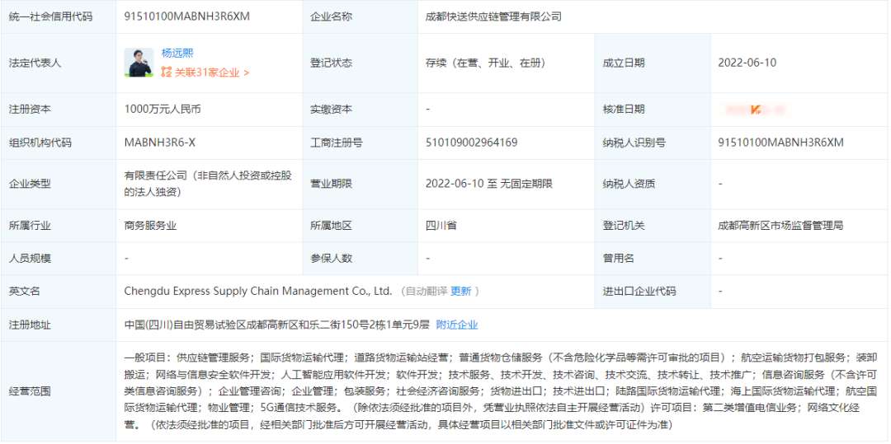Screen dimensions: 891x444
Task: Click the 曾用名 label cell
Action: (x=653, y=259)
